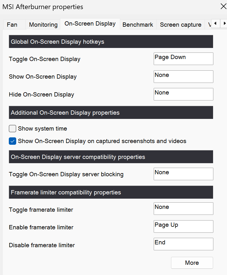Close the MSI Afterburner properties window
227x275 pixels.
tap(223, 7)
